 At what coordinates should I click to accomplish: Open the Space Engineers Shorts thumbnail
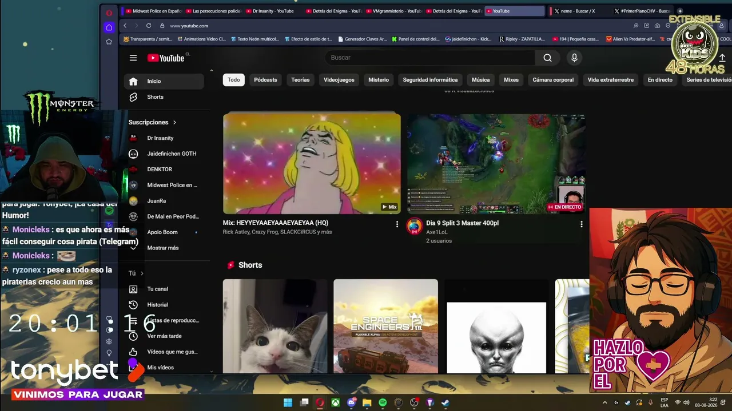coord(385,327)
